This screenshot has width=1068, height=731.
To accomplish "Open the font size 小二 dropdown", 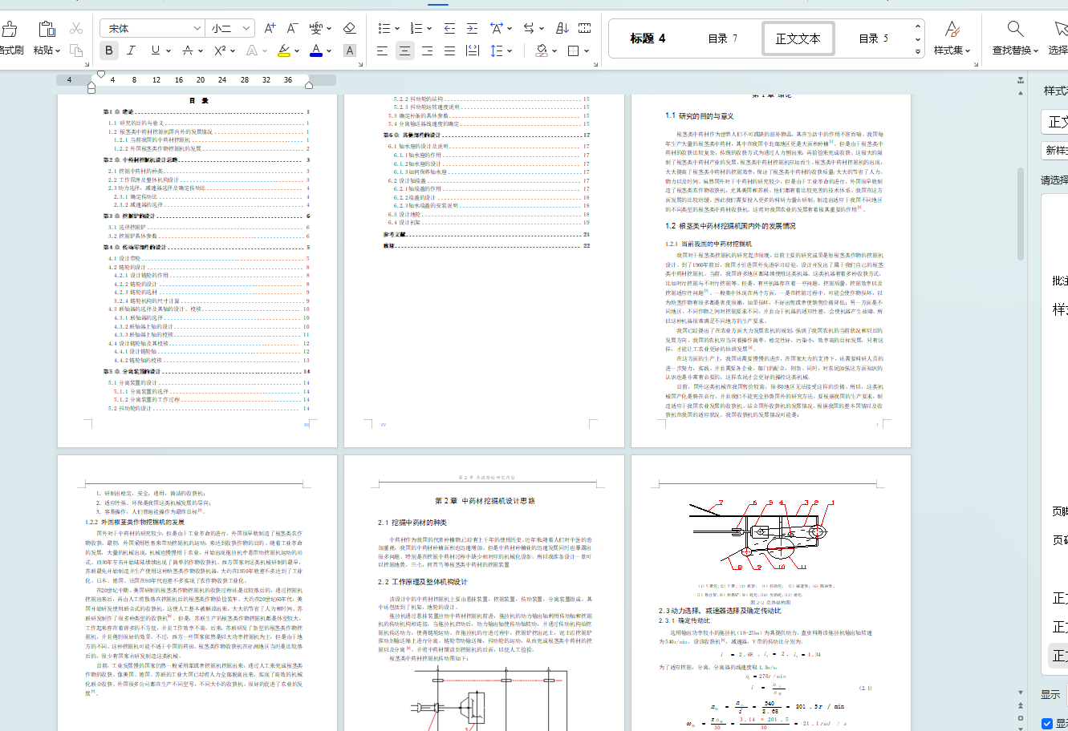I will coord(246,28).
